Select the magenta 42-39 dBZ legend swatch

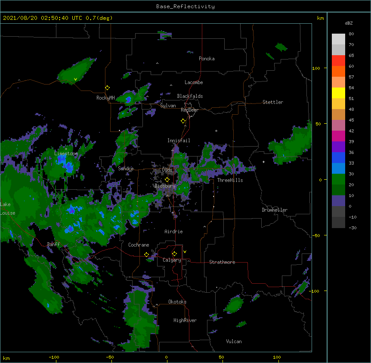coord(338,136)
